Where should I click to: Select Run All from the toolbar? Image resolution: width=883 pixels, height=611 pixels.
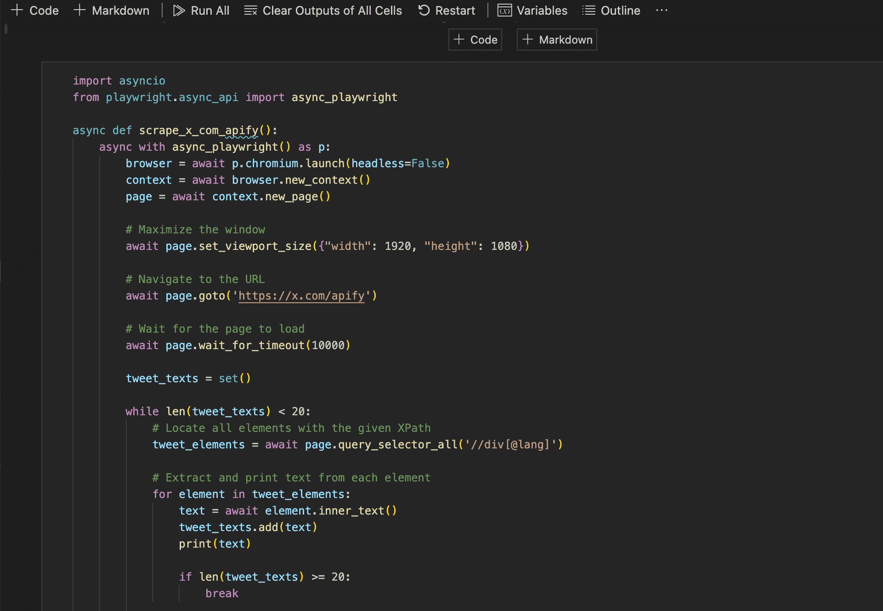click(x=201, y=10)
